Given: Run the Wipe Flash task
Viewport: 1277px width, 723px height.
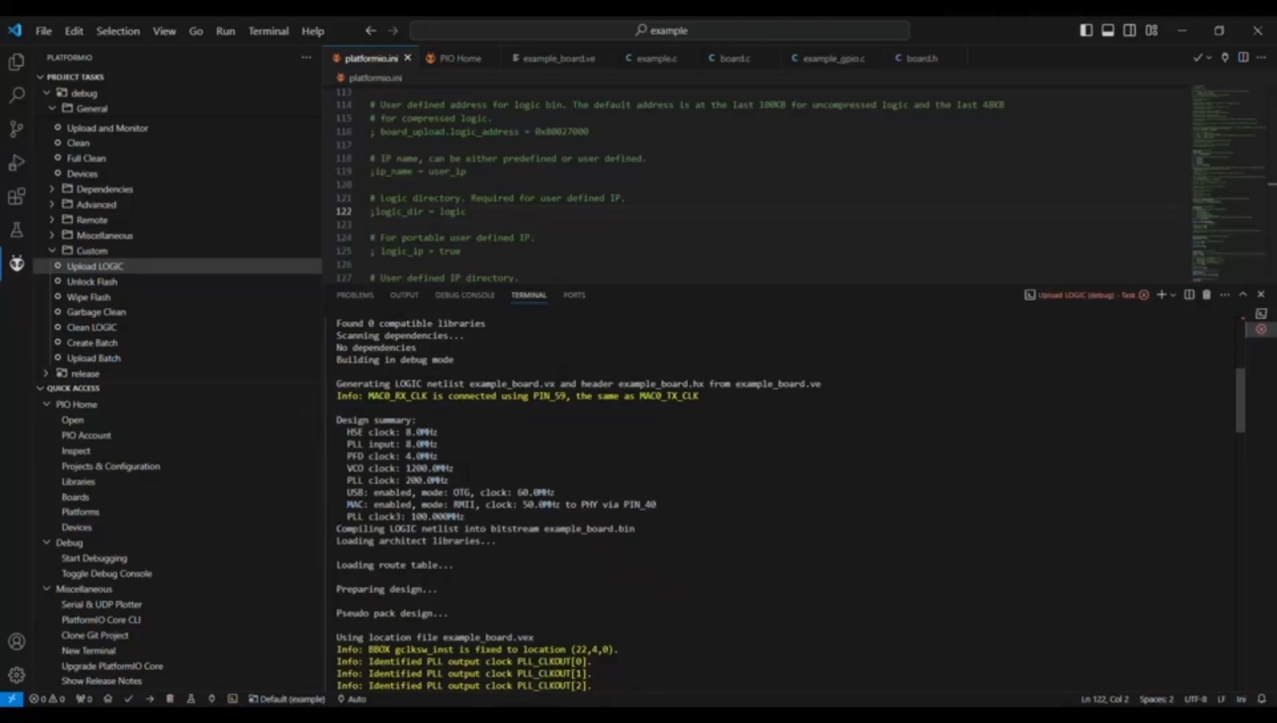Looking at the screenshot, I should [88, 297].
